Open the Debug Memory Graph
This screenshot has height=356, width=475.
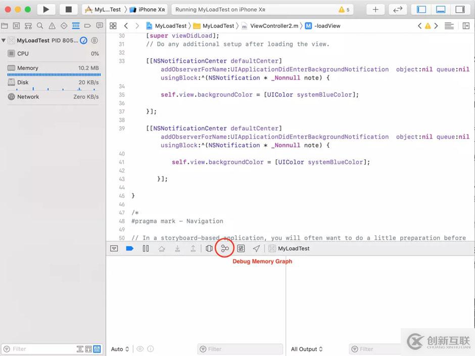[x=225, y=248]
